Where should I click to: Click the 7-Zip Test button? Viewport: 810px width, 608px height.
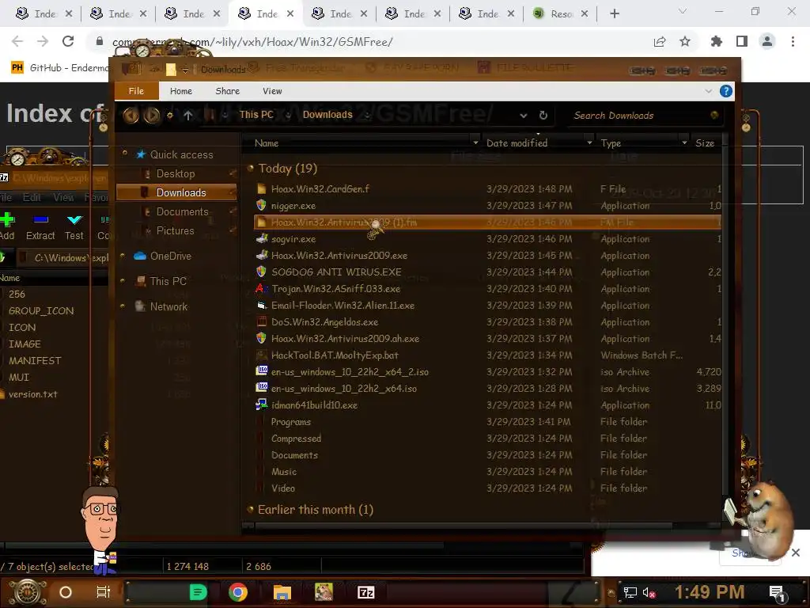(74, 226)
